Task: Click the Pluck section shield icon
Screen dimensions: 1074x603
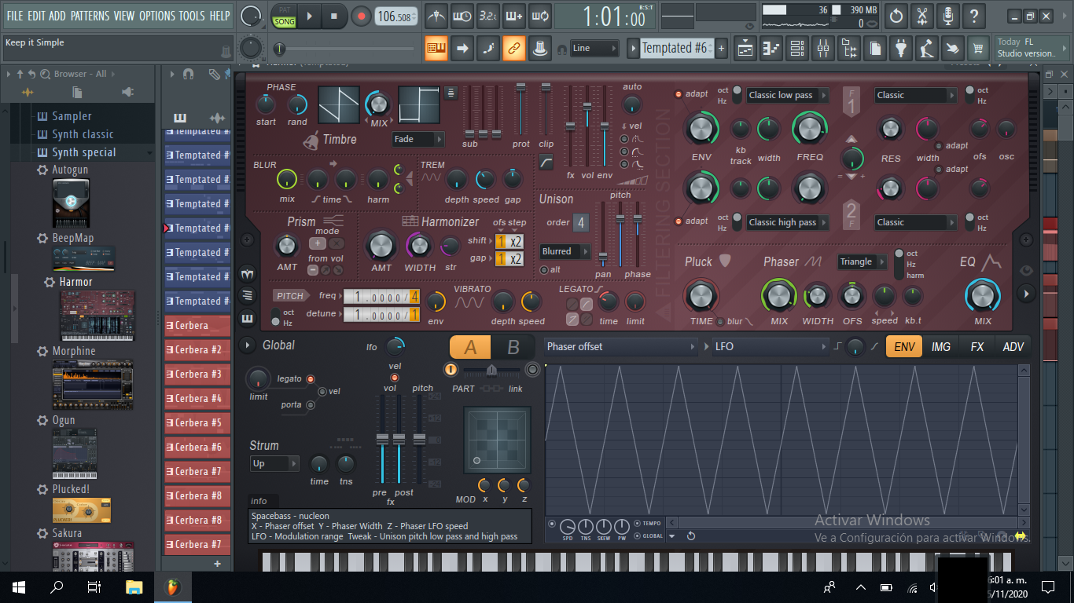Action: (725, 261)
